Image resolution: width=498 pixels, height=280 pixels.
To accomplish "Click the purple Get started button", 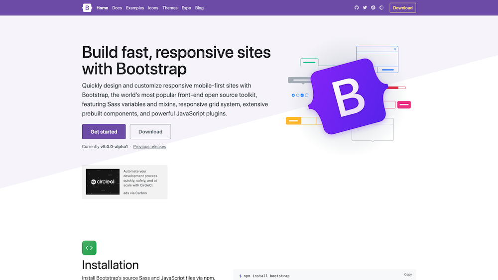I will click(104, 132).
